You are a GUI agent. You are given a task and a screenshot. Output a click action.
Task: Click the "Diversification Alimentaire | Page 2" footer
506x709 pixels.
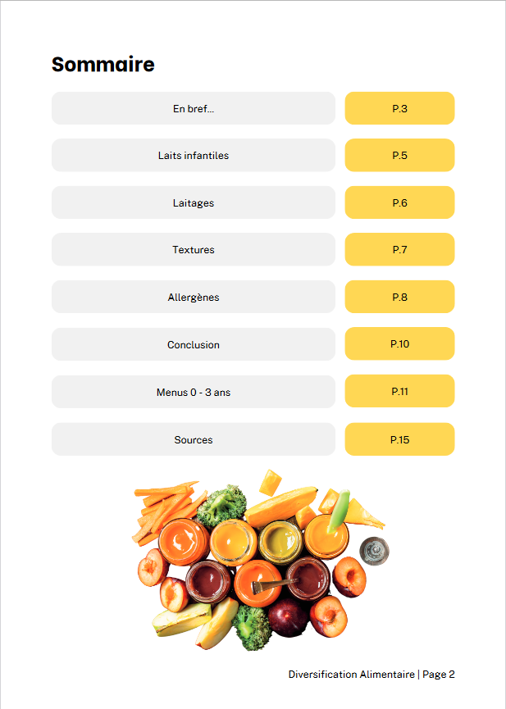[371, 675]
